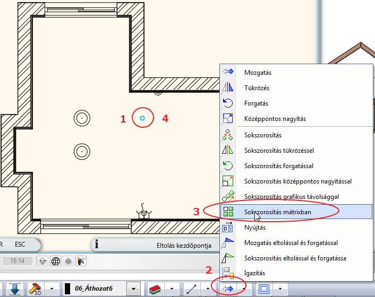Click the green rotate-copy icon
Image resolution: width=375 pixels, height=297 pixels.
click(228, 165)
